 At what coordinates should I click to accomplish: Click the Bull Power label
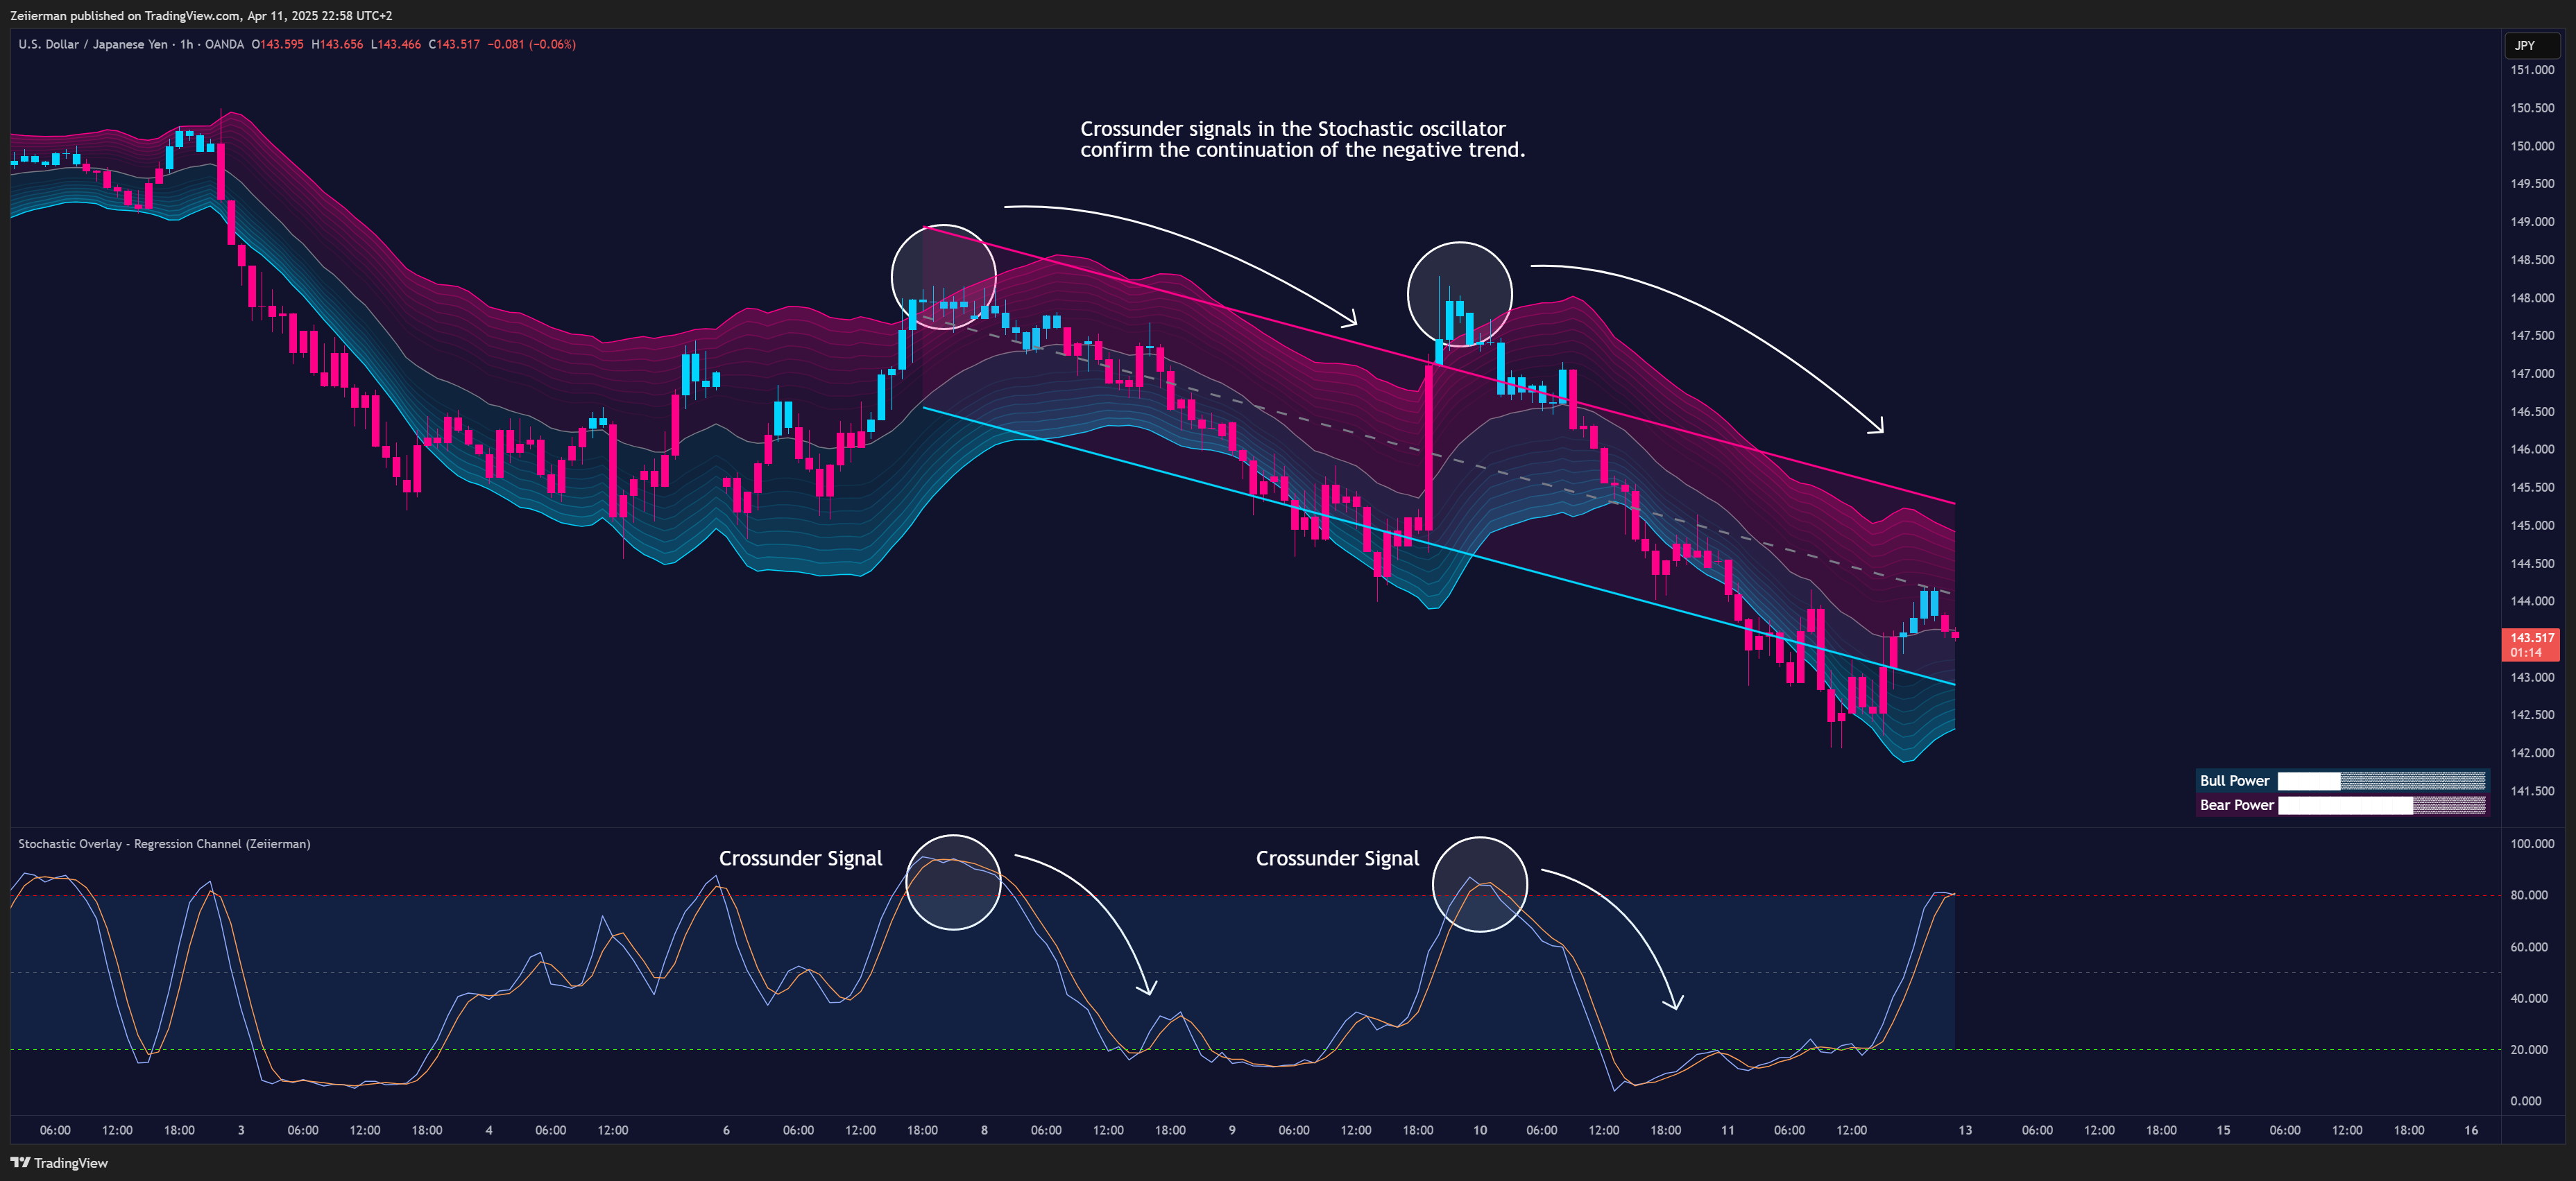point(2234,780)
